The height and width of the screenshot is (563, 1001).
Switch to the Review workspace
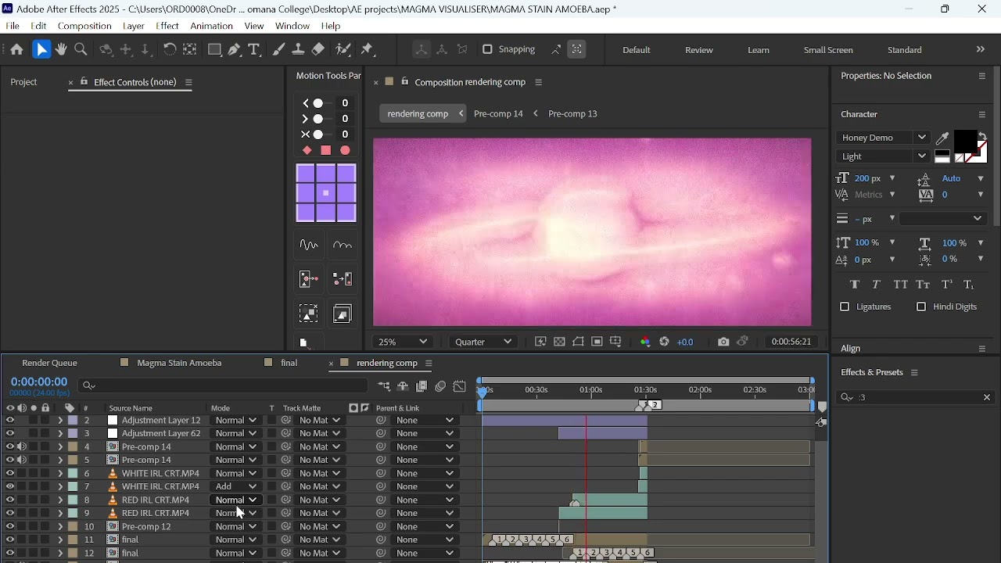(x=700, y=51)
